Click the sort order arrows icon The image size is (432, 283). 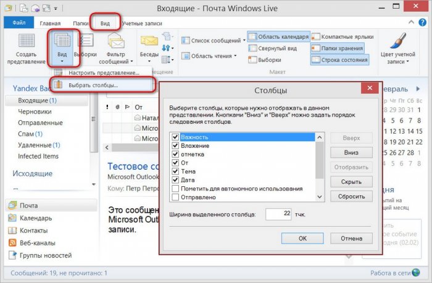(x=166, y=48)
